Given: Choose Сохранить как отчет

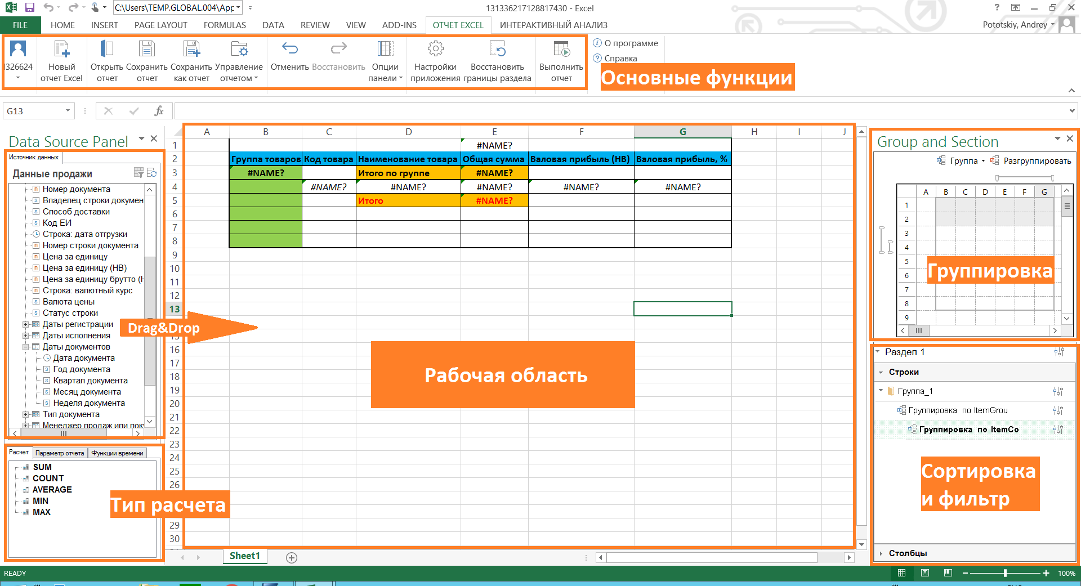Looking at the screenshot, I should pos(191,61).
